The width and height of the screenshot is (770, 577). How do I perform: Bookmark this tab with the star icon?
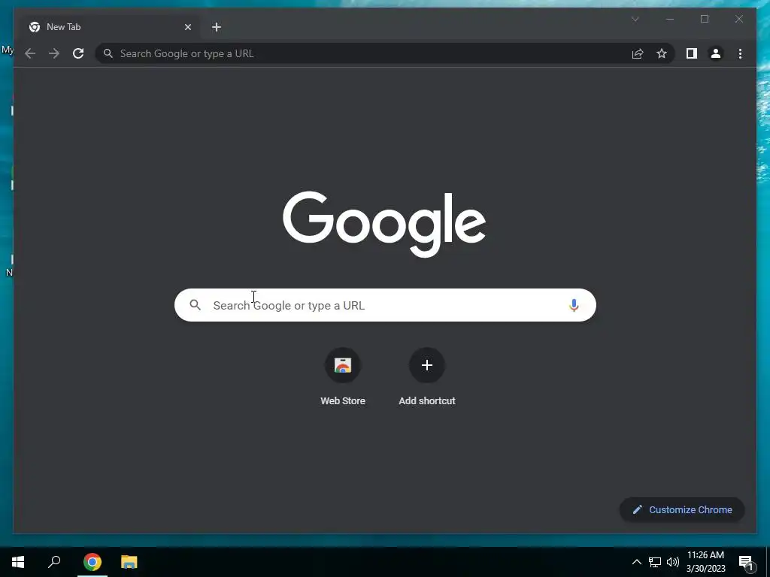click(x=662, y=53)
